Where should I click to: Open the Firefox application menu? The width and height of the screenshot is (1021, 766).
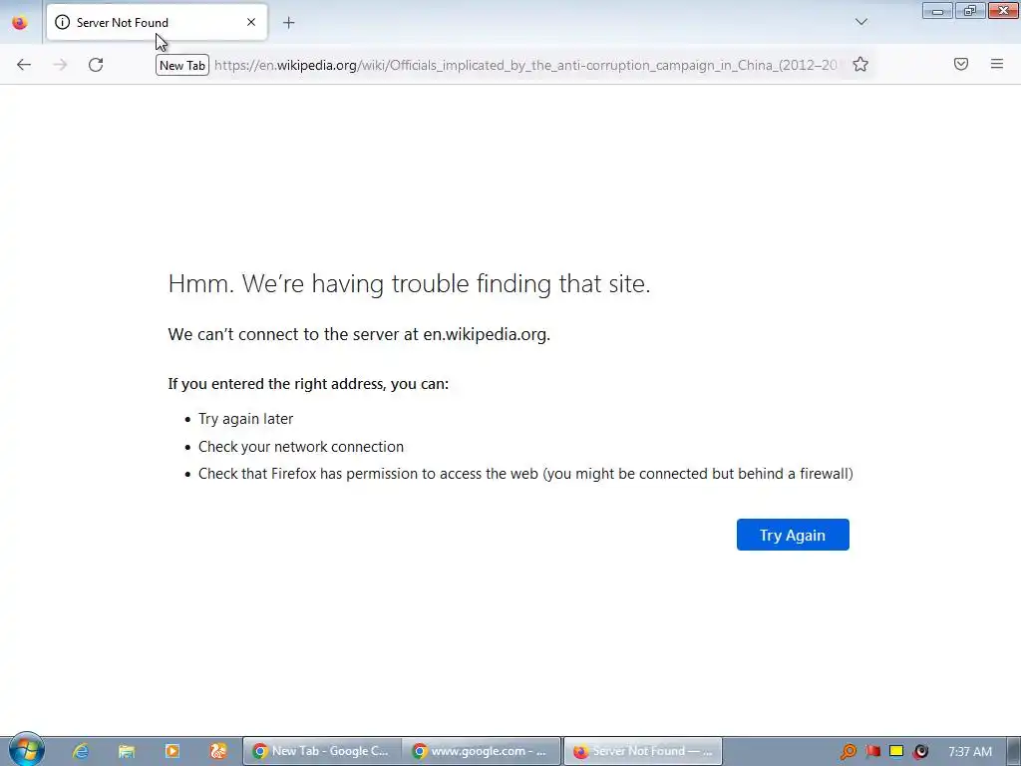click(x=996, y=64)
